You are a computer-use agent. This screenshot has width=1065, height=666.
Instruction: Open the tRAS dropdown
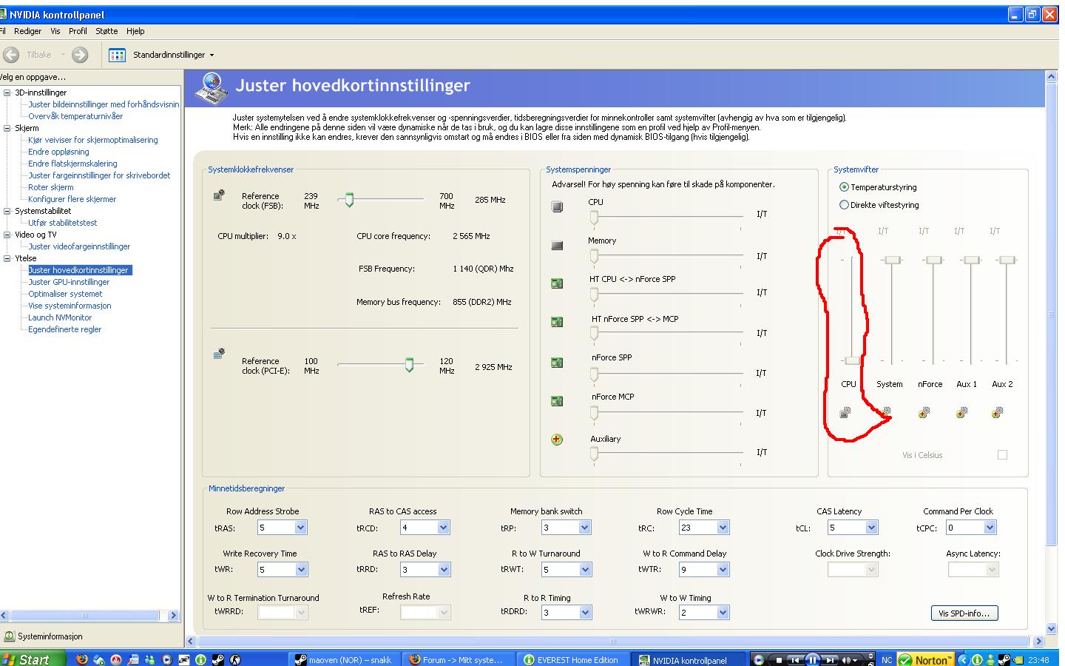[x=300, y=528]
